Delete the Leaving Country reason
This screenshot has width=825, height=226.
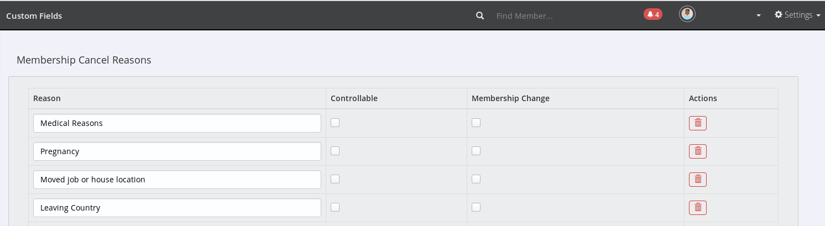point(697,208)
